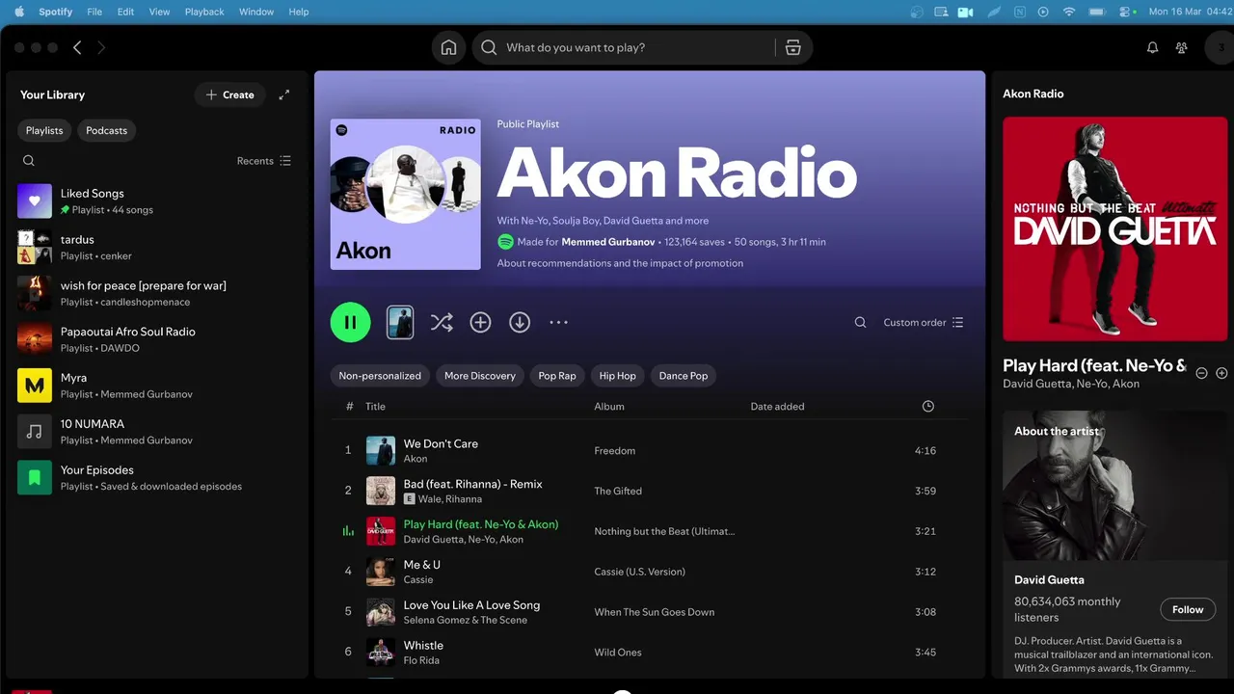Download the Akon Radio playlist
The height and width of the screenshot is (694, 1234).
pos(520,322)
